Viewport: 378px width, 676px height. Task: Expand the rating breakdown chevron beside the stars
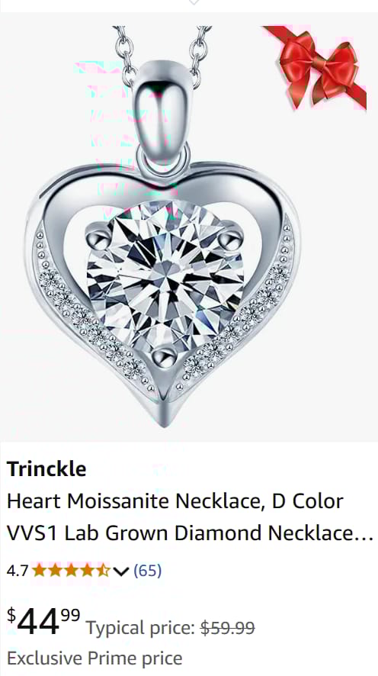(x=121, y=571)
